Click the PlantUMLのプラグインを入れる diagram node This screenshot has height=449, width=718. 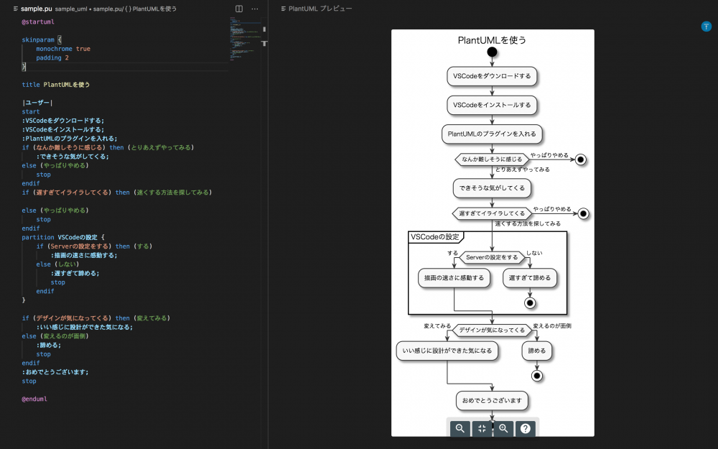493,134
